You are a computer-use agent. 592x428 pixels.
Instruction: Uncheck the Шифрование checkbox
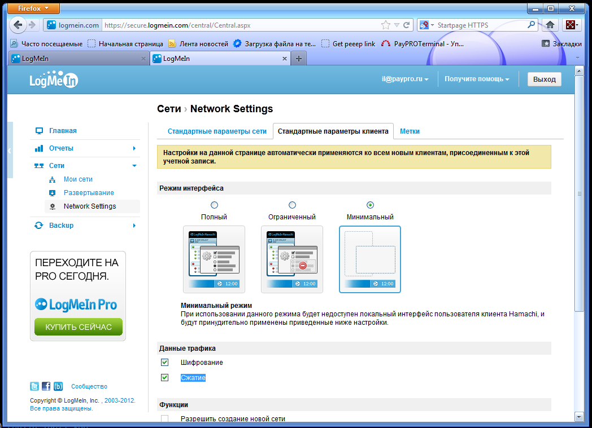pos(165,363)
